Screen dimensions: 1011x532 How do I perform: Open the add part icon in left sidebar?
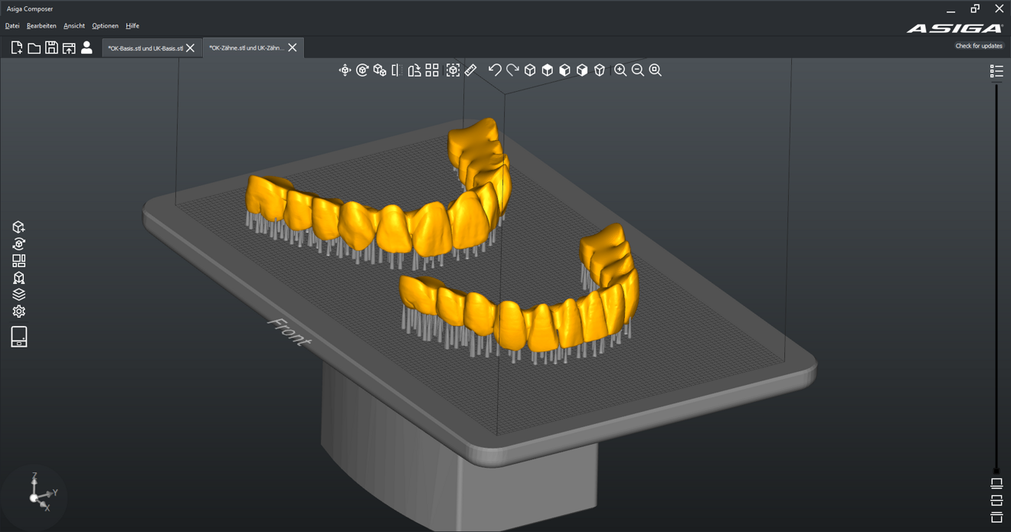pos(18,227)
